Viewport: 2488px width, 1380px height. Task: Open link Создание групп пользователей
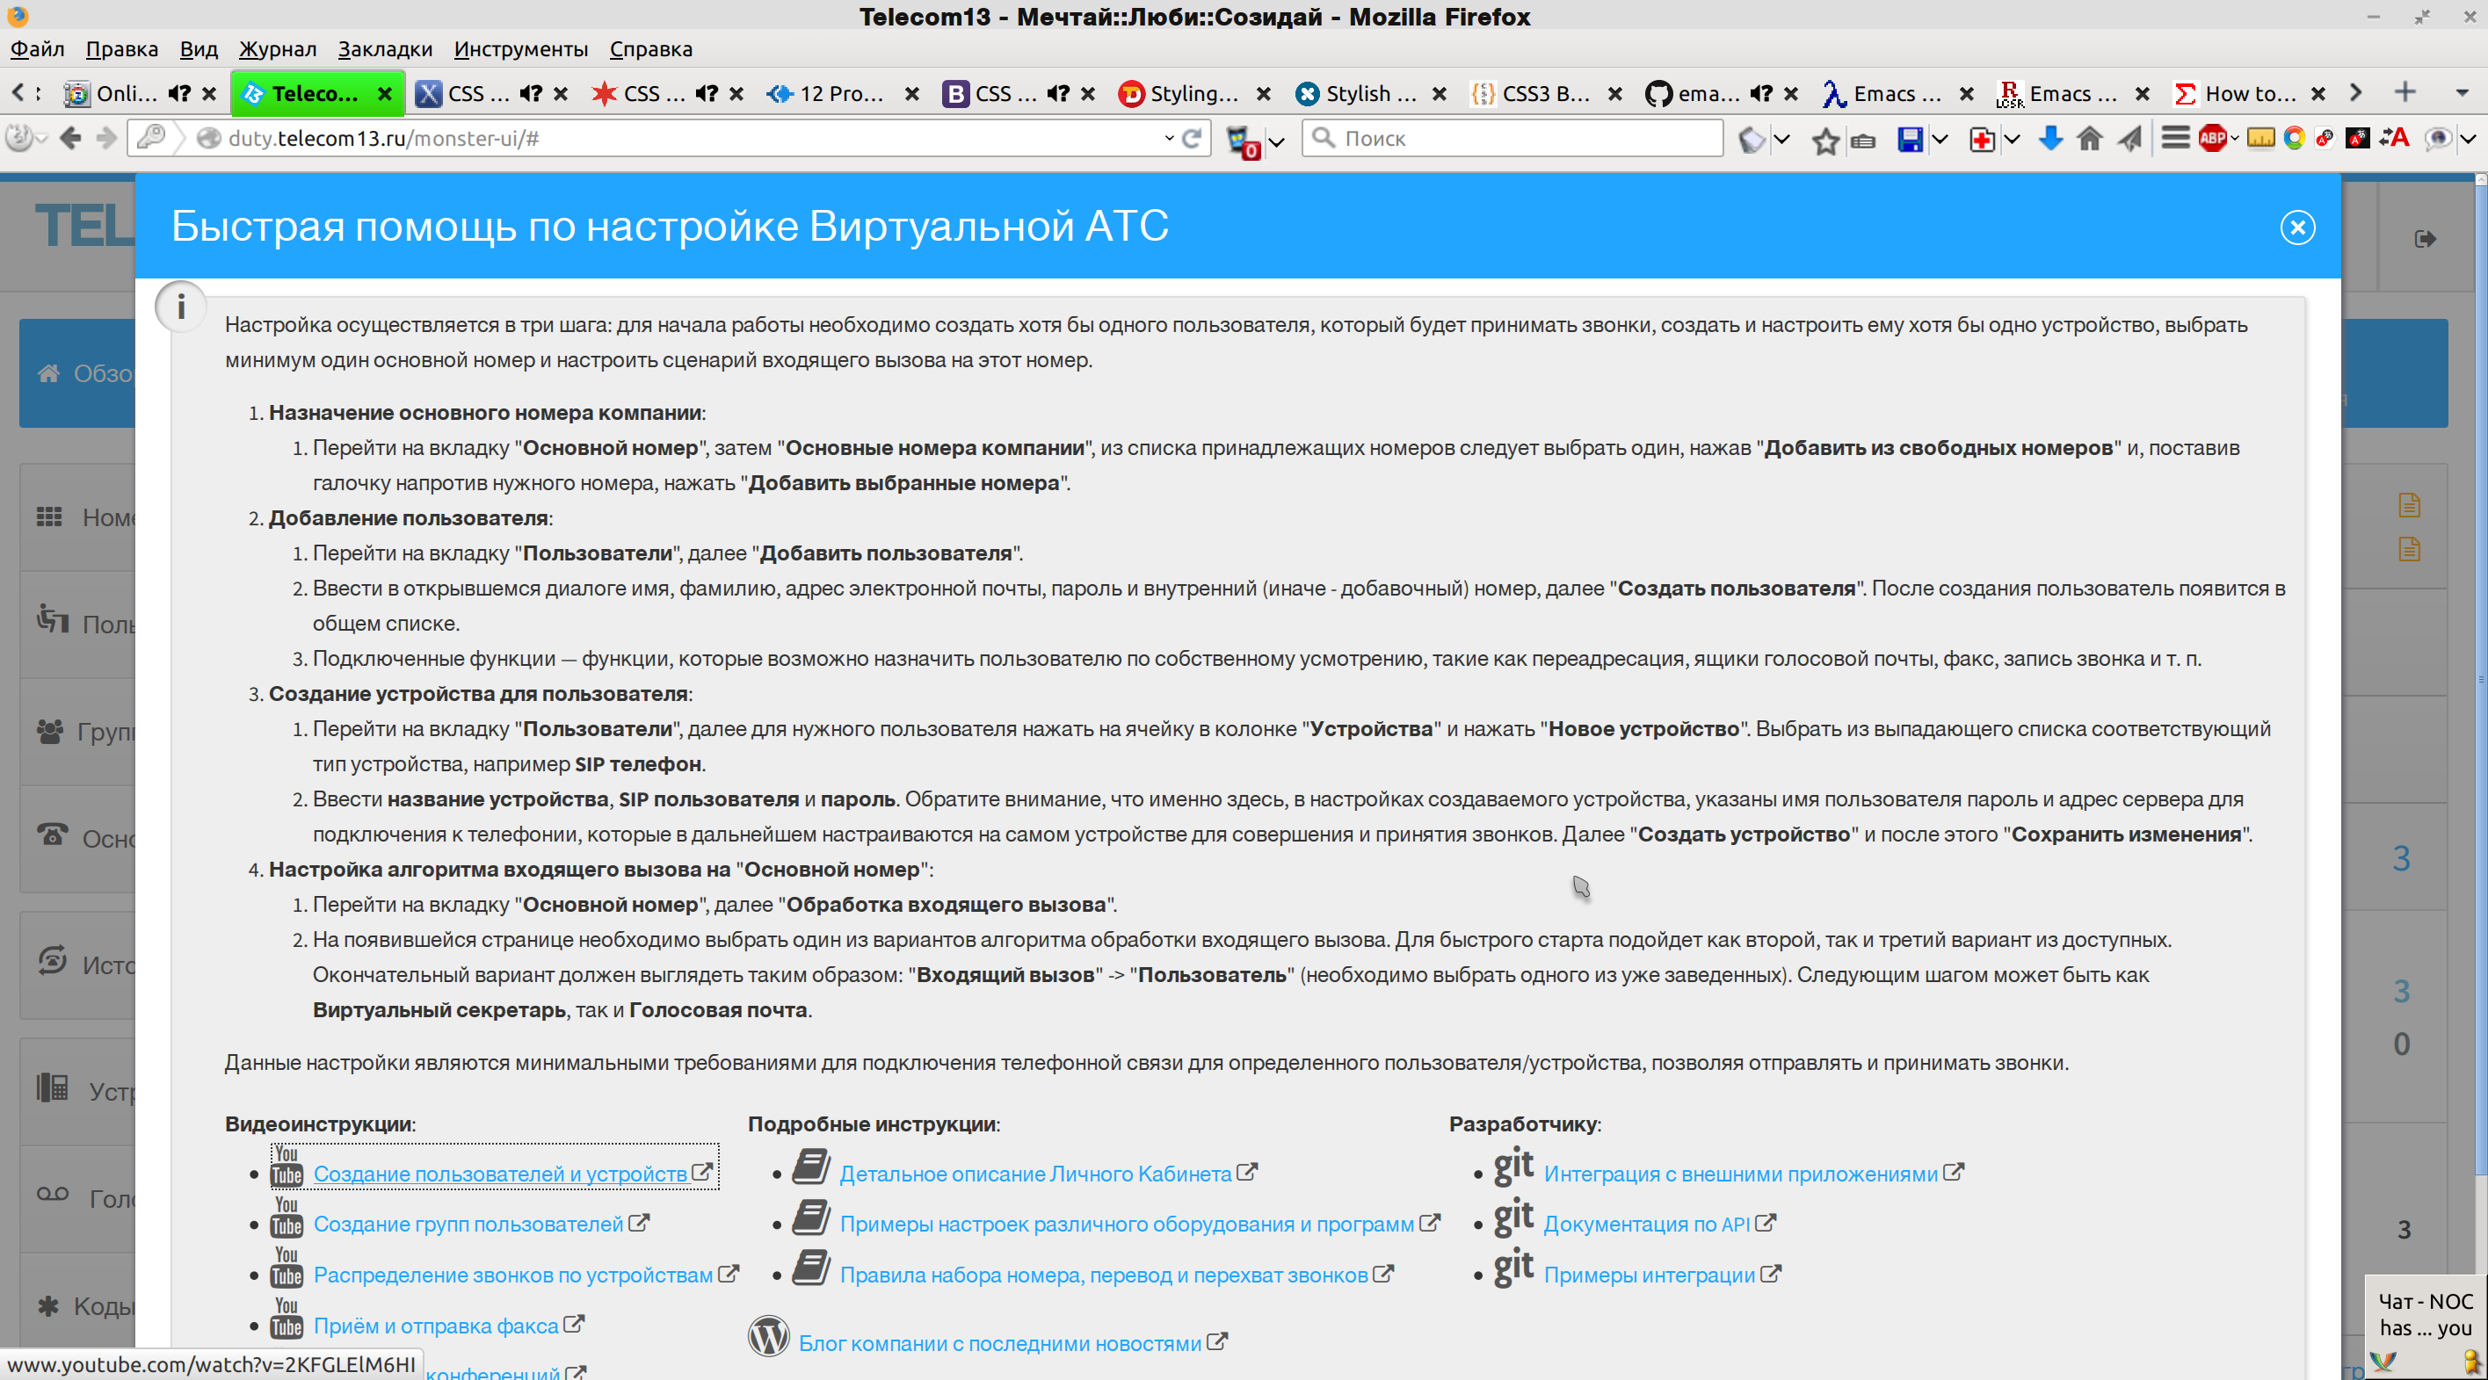(x=468, y=1225)
